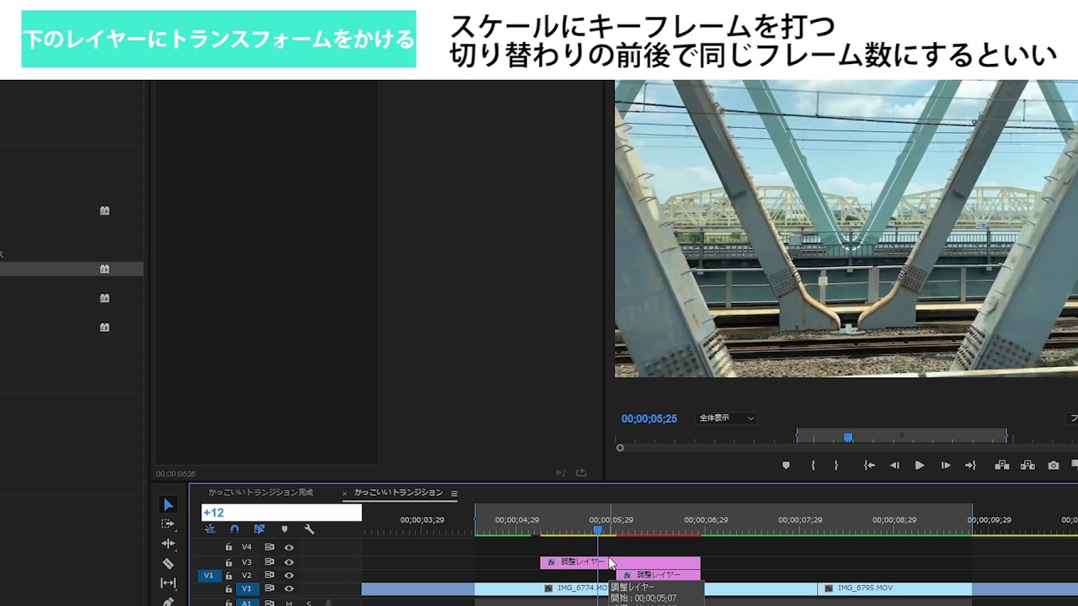Toggle sync lock for V2 track
This screenshot has width=1078, height=606.
tap(269, 576)
